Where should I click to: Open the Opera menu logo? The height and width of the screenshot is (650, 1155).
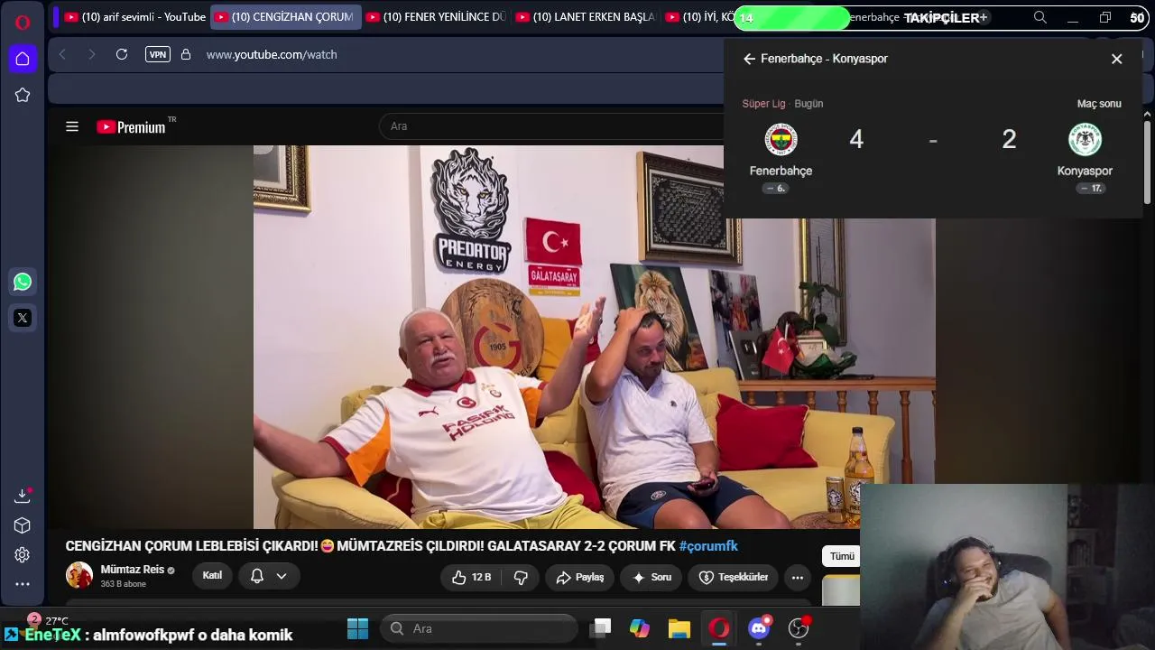coord(23,23)
